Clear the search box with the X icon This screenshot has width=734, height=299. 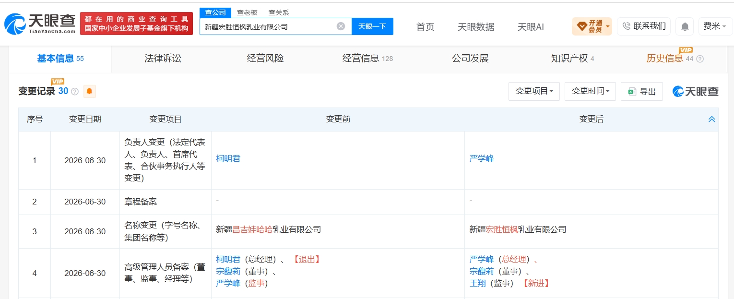(x=341, y=26)
